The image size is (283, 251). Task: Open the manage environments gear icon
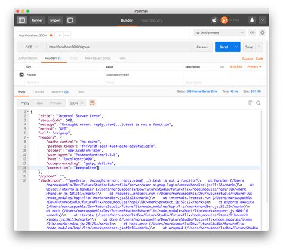[x=263, y=33]
